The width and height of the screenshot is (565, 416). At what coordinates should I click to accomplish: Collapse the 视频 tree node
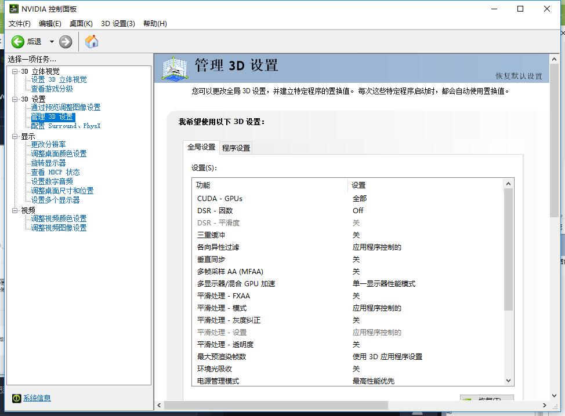click(15, 210)
